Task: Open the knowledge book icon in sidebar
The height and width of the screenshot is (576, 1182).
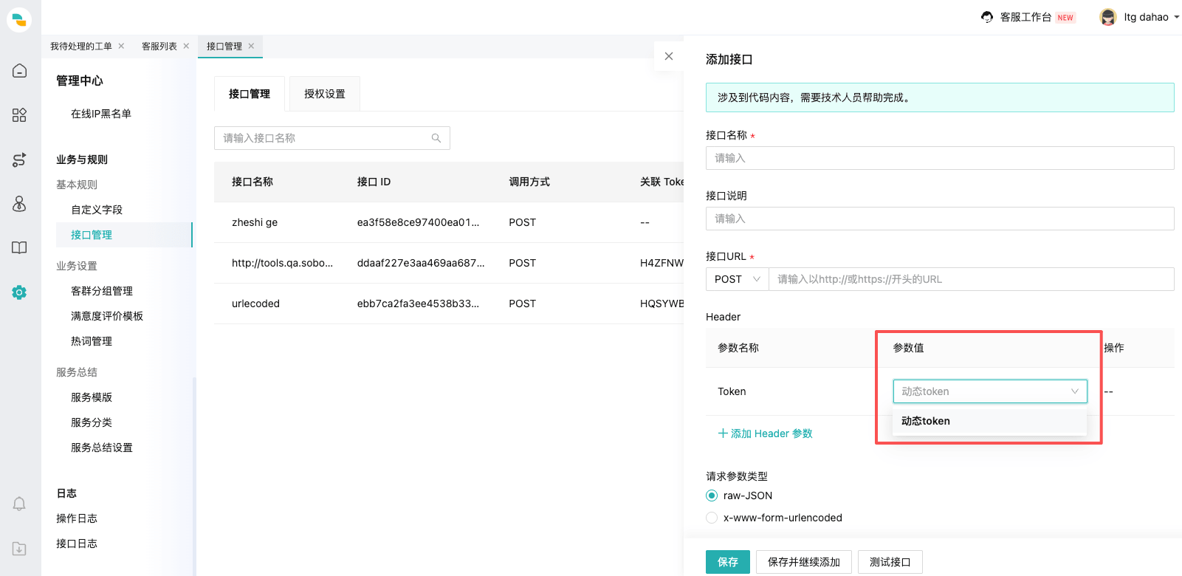Action: tap(20, 247)
